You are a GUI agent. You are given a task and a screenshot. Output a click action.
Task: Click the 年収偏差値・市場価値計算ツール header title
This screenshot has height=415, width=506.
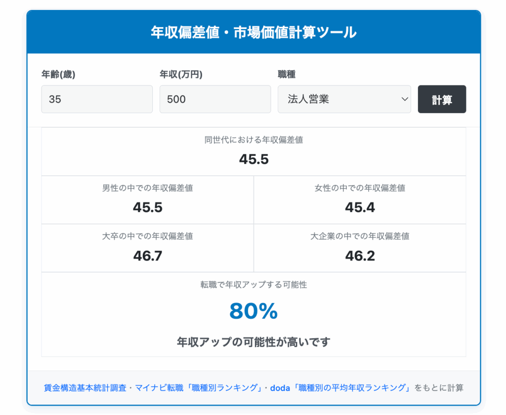pos(253,33)
